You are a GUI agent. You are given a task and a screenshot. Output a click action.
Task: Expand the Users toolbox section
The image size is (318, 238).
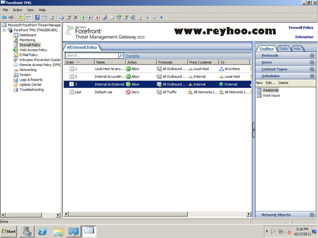click(285, 62)
